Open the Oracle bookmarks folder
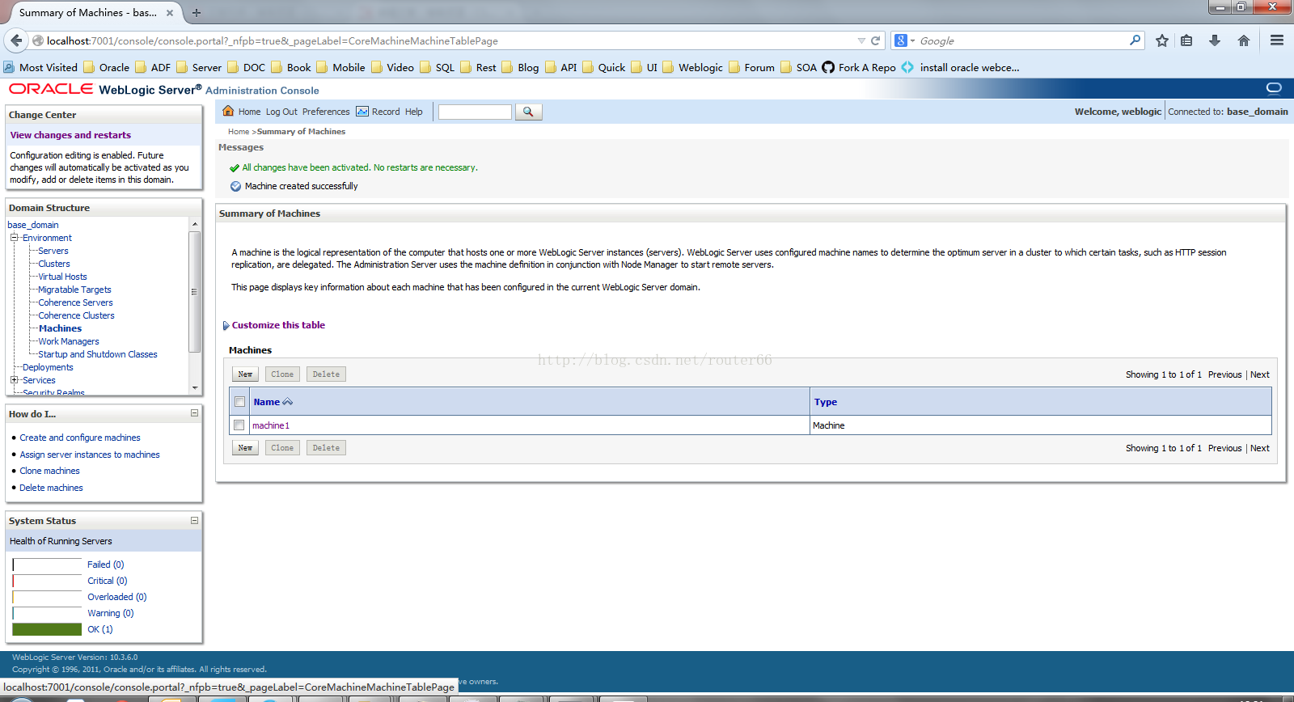1294x702 pixels. click(x=107, y=67)
